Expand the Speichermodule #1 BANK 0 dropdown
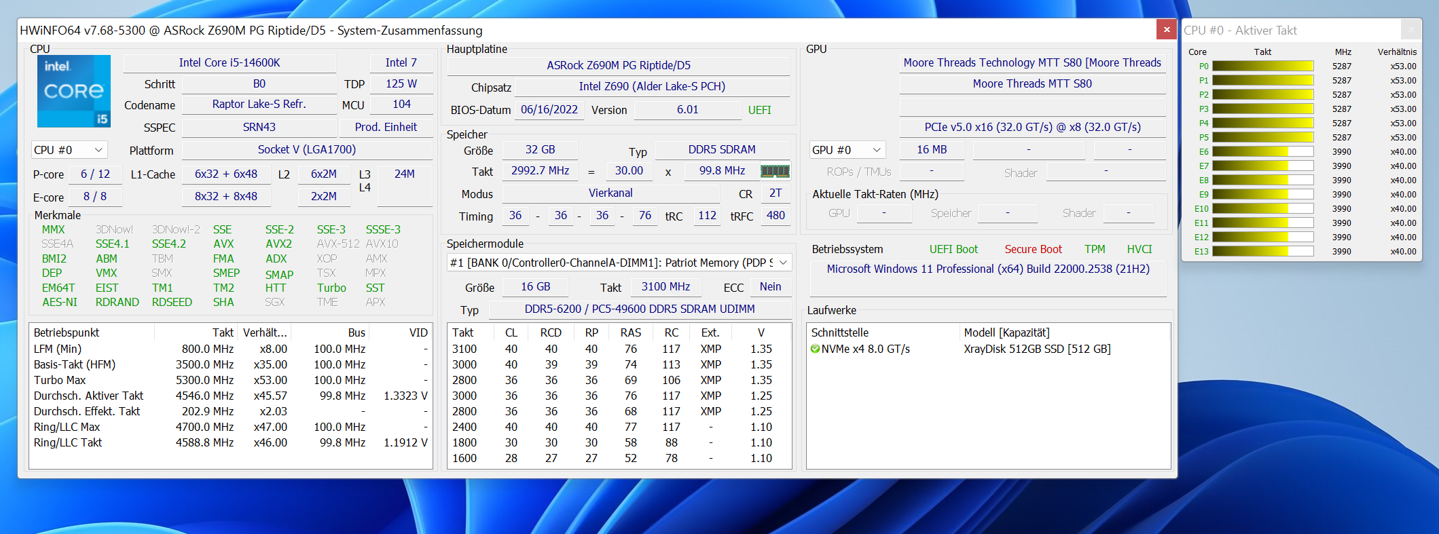Screen dimensions: 1439x534 tap(619, 263)
